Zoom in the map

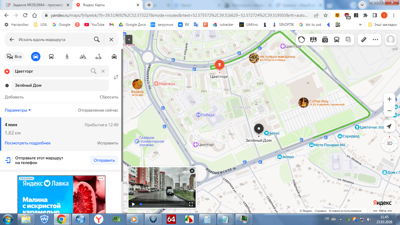pos(389,99)
